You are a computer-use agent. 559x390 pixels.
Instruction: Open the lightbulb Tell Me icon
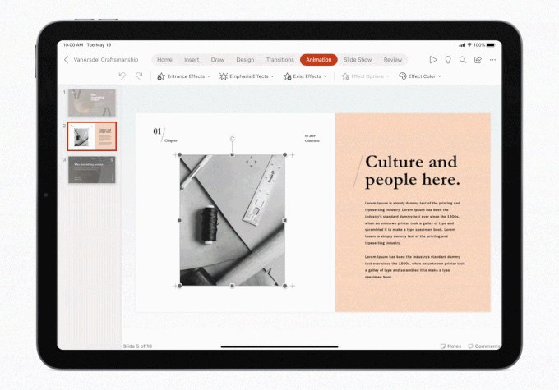[448, 60]
